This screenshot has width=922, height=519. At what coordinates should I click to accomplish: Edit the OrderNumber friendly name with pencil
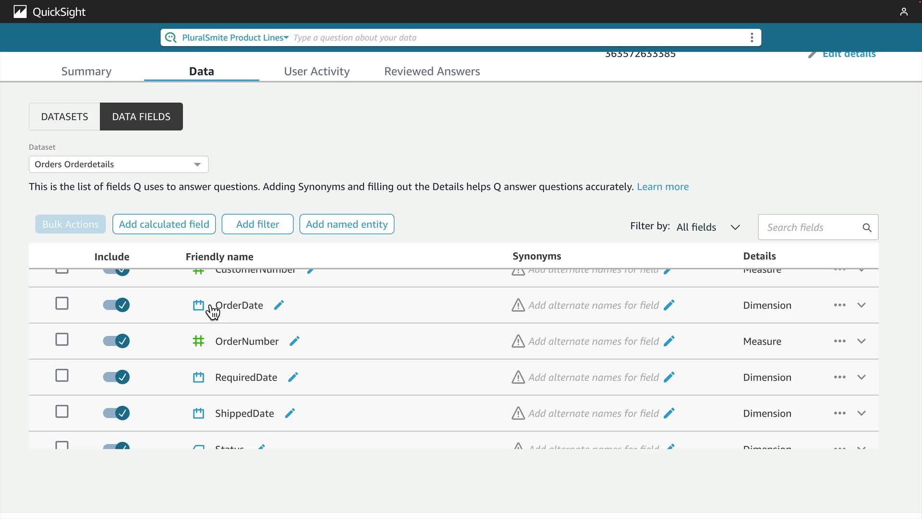tap(294, 341)
